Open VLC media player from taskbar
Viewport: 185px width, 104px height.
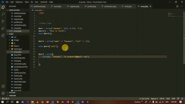click(x=38, y=102)
